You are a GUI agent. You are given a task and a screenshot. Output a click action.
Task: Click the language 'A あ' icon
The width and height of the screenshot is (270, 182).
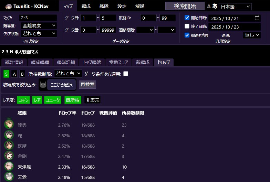tap(212, 6)
